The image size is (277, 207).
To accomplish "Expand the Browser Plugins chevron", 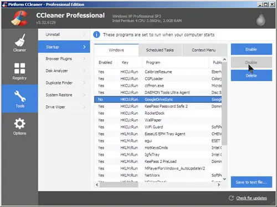I will (x=84, y=59).
